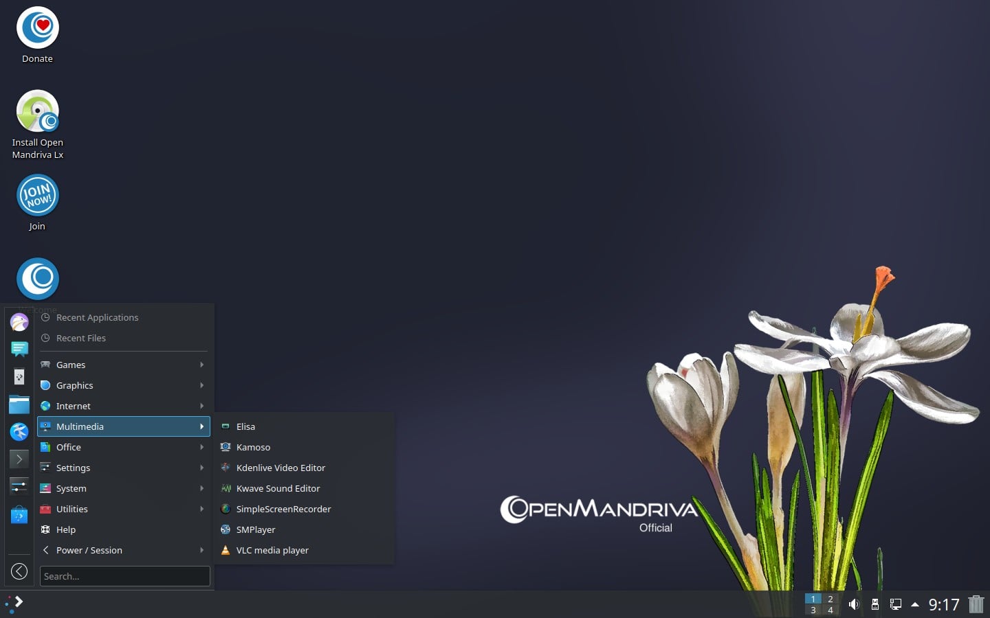Click inside the Search field

click(124, 576)
